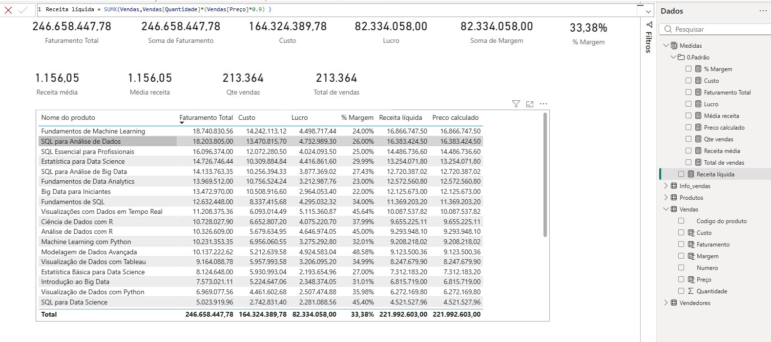Open more options in the Dados pane header

(x=763, y=11)
